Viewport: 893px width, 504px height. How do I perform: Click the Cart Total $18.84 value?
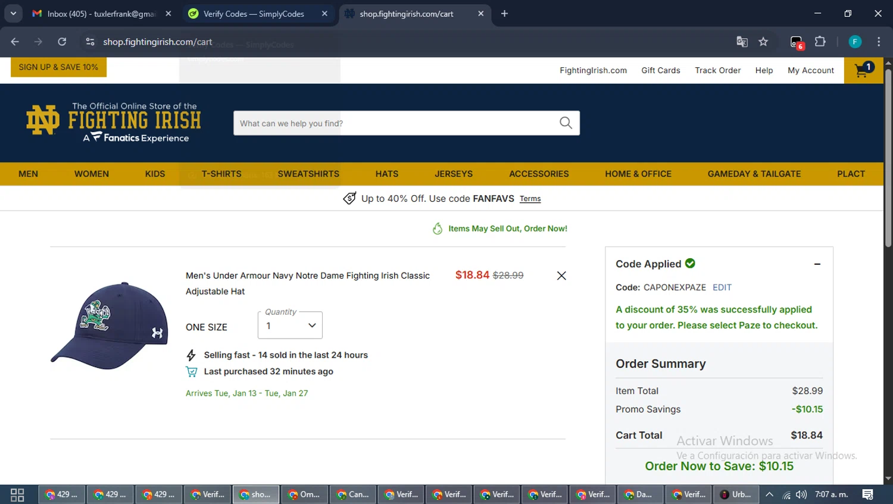coord(807,435)
